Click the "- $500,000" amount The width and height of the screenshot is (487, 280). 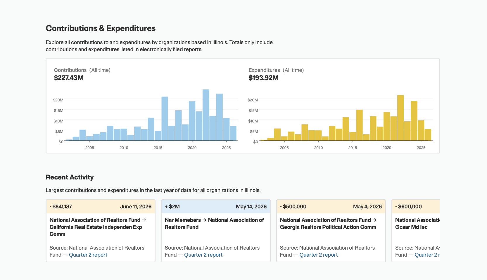(x=293, y=207)
